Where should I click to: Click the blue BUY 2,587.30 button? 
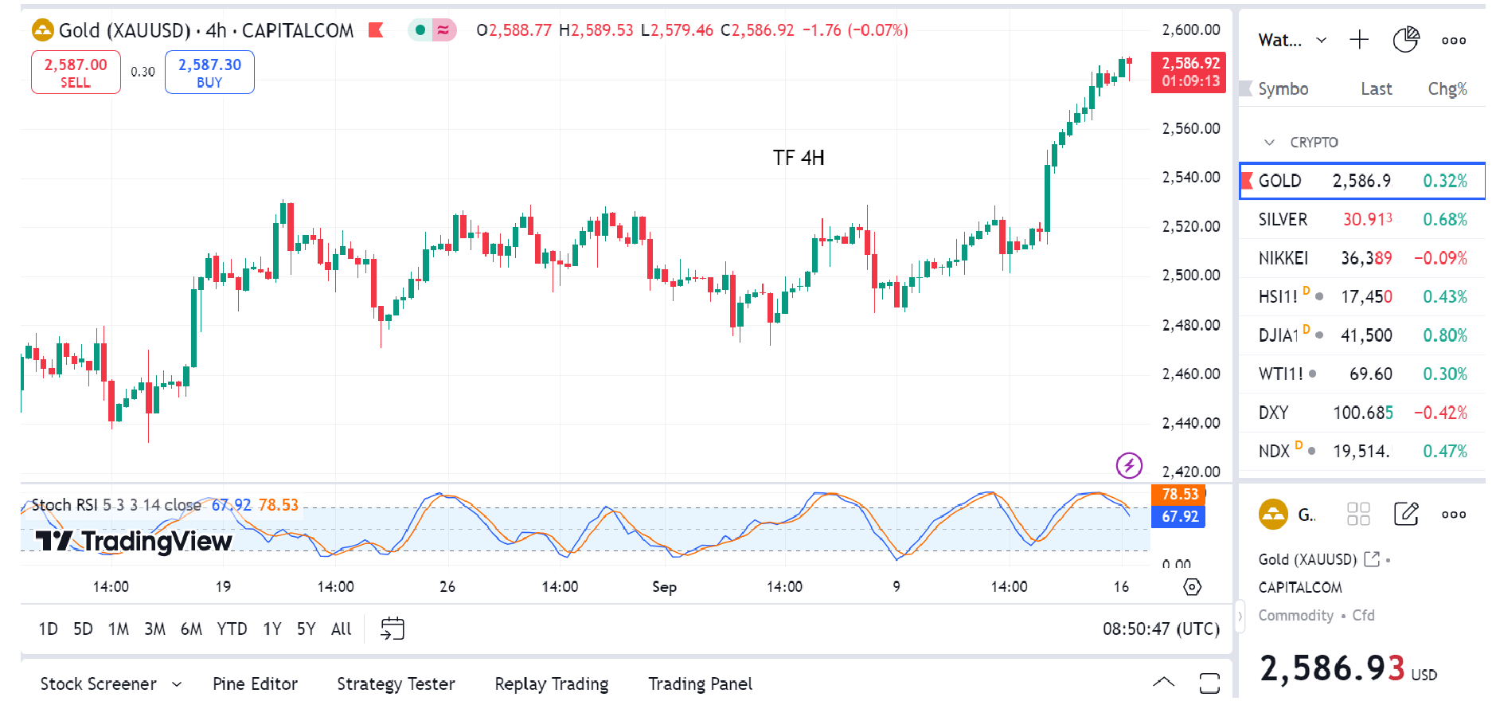209,72
